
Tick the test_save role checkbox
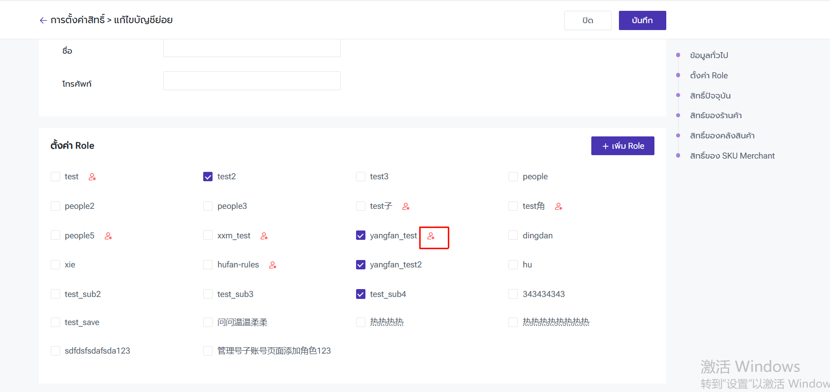click(55, 322)
